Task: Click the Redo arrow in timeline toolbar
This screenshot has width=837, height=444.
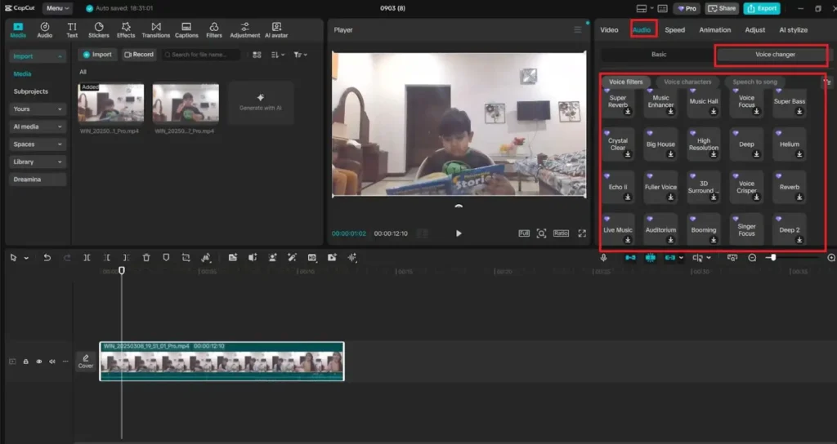Action: coord(67,257)
